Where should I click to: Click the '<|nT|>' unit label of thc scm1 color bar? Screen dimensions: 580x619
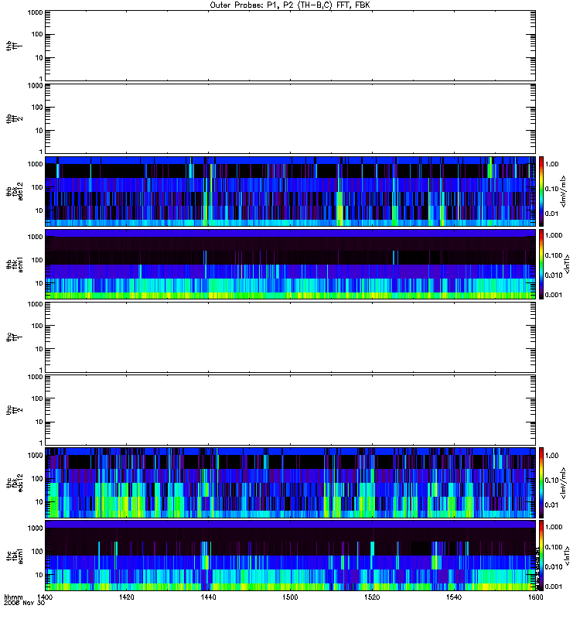[567, 556]
